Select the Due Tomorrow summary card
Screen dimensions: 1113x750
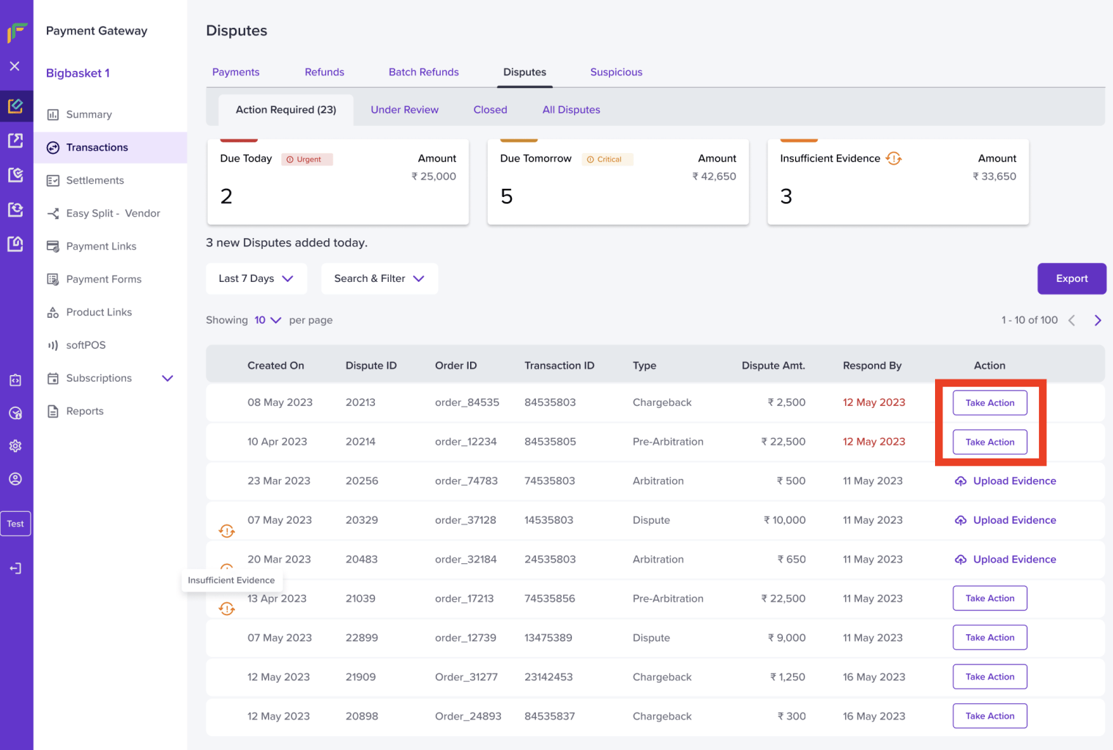618,182
